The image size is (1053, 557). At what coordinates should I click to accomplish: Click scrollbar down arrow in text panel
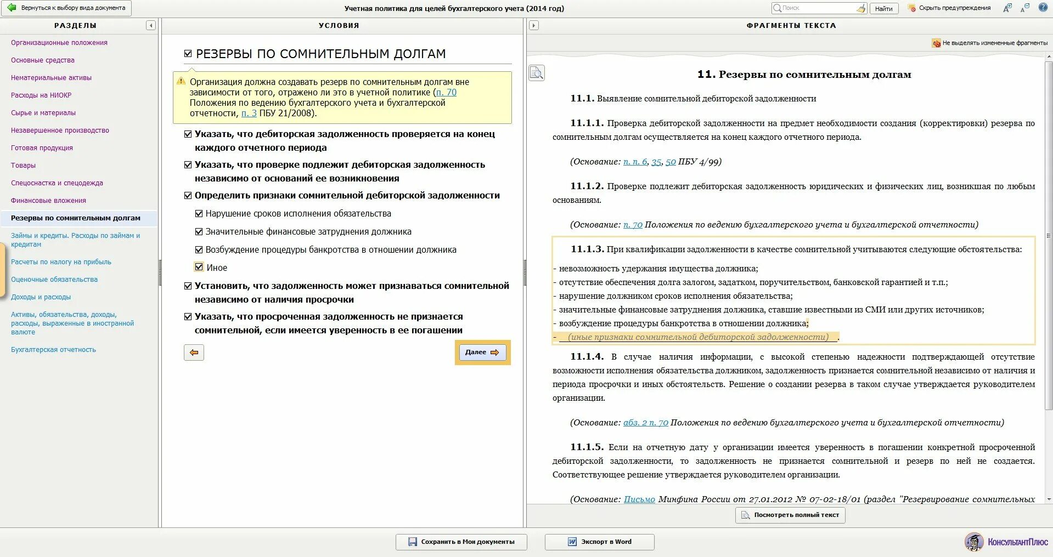point(1049,499)
